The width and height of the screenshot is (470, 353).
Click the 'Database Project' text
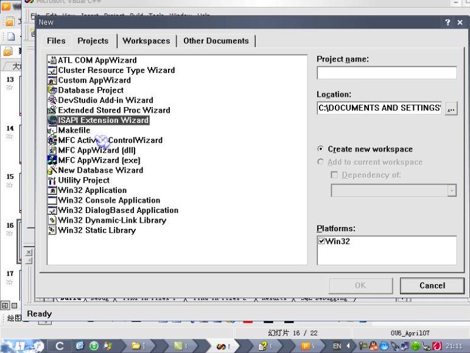(91, 90)
